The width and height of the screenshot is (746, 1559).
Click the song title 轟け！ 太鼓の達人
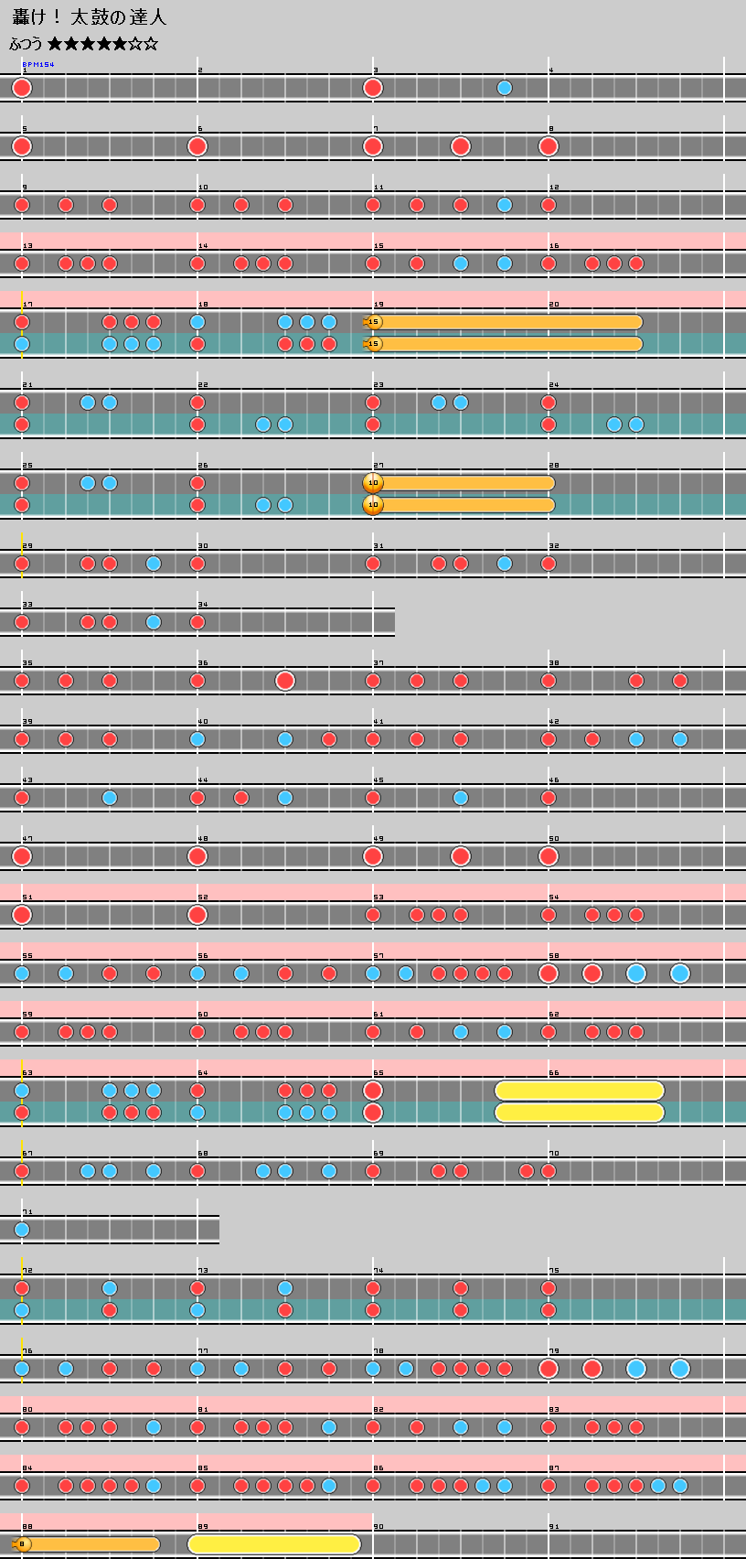(x=90, y=17)
